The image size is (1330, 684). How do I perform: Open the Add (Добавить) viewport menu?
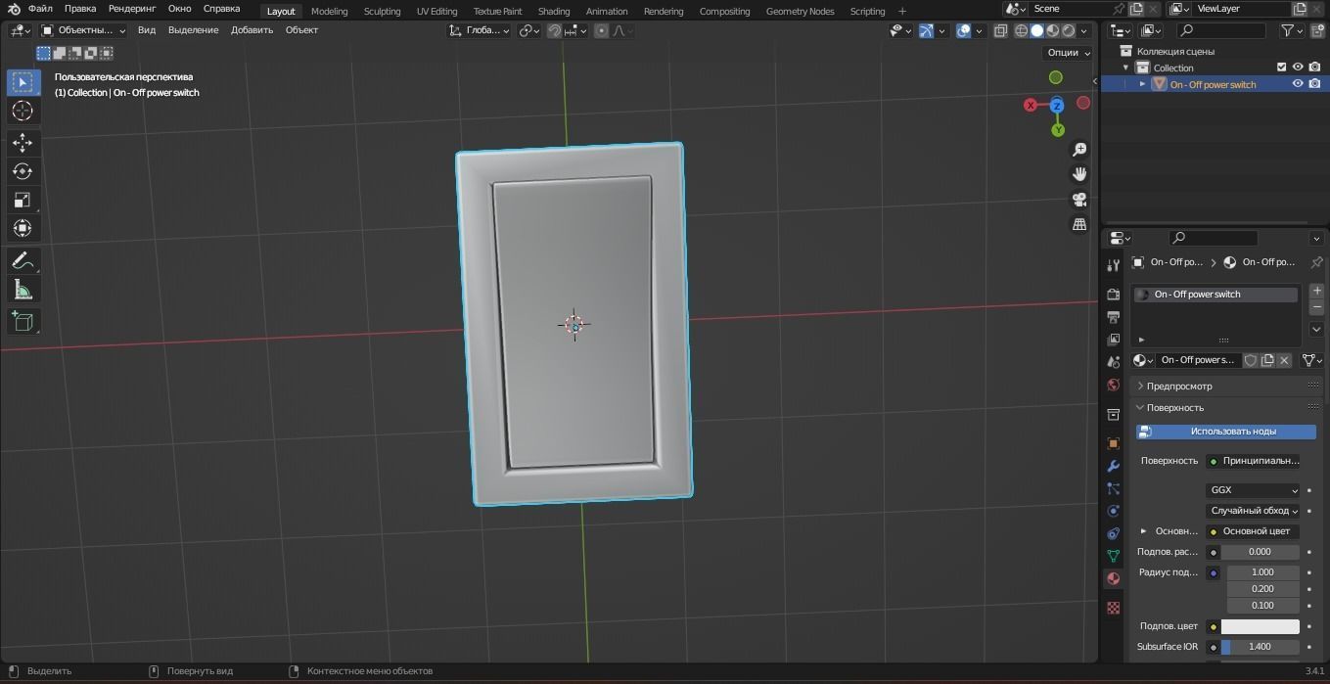252,30
